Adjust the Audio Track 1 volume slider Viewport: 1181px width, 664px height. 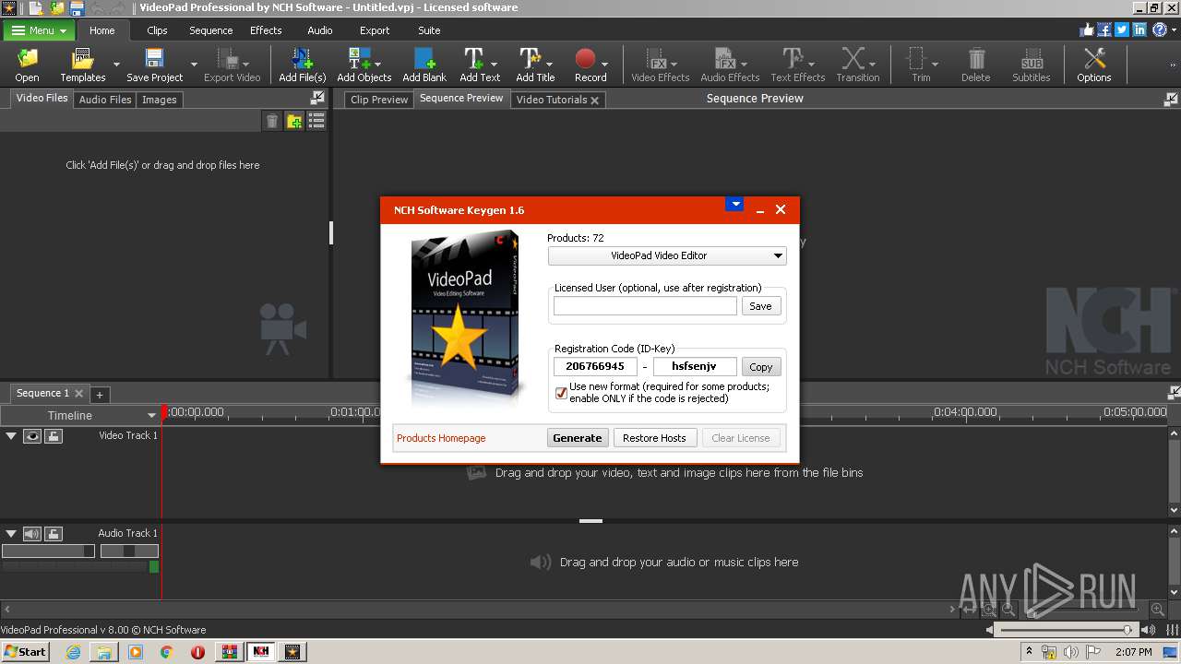tap(48, 551)
